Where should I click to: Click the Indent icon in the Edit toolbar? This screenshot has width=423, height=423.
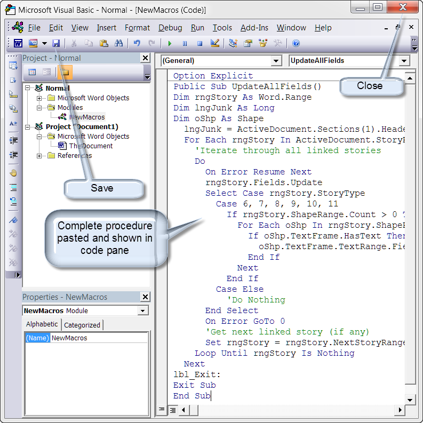[x=13, y=140]
